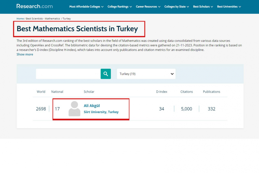Click the Turkey breadcrumb item
Screen dimensions: 259x173
67,19
